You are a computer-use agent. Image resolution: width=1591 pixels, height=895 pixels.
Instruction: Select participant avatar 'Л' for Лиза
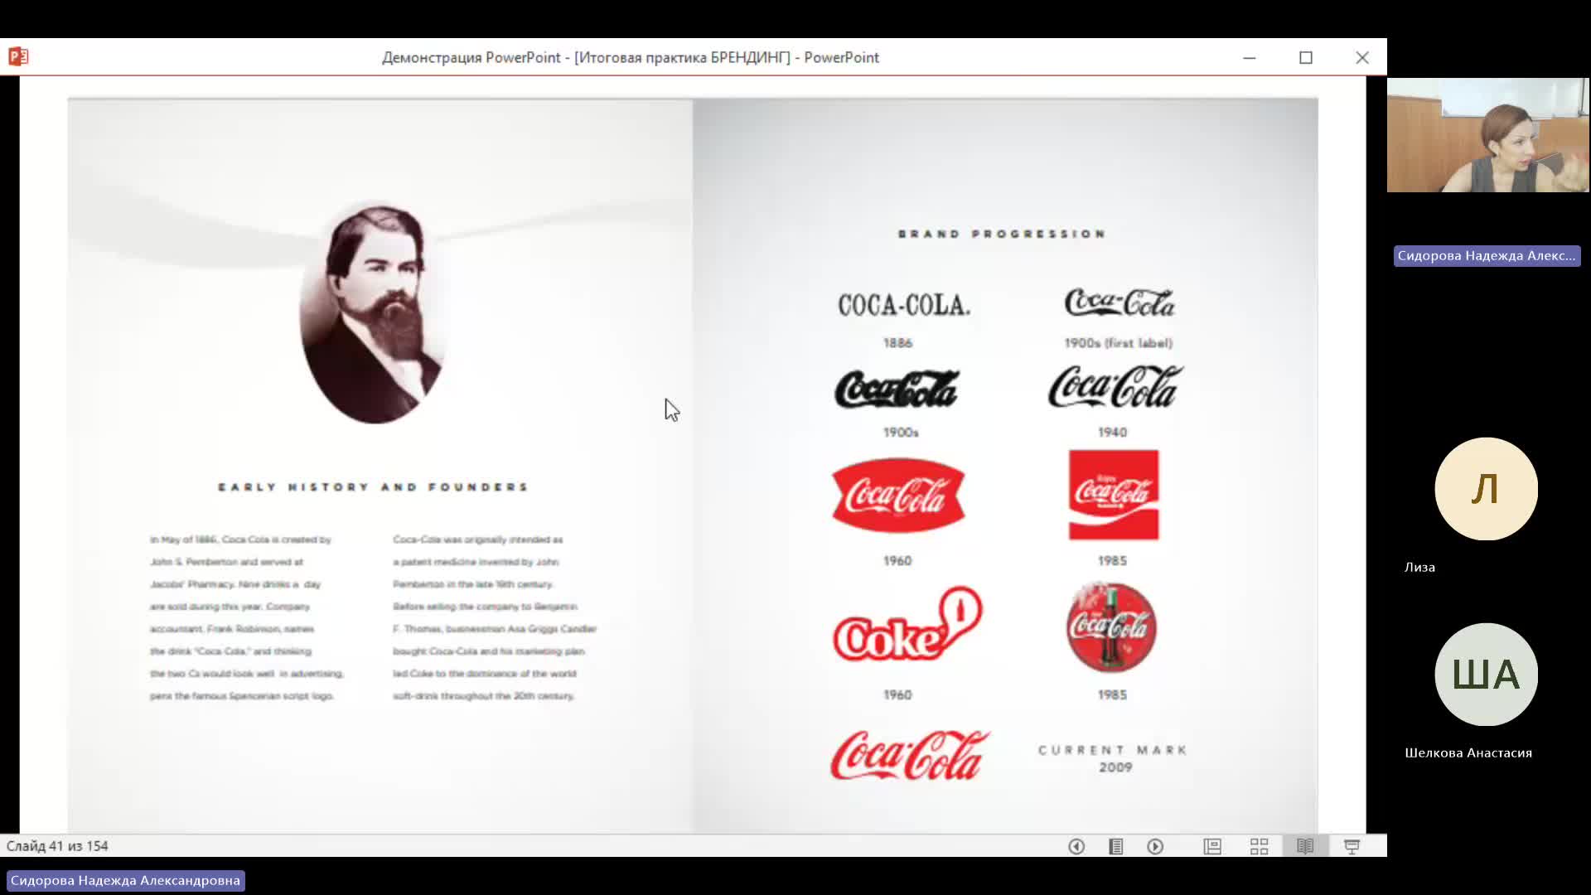(1486, 489)
